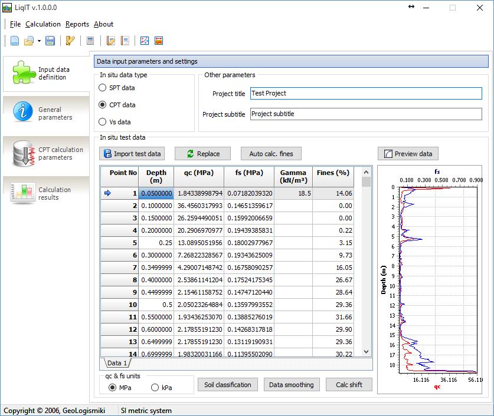494x416 pixels.
Task: Open the File menu
Action: (x=15, y=24)
